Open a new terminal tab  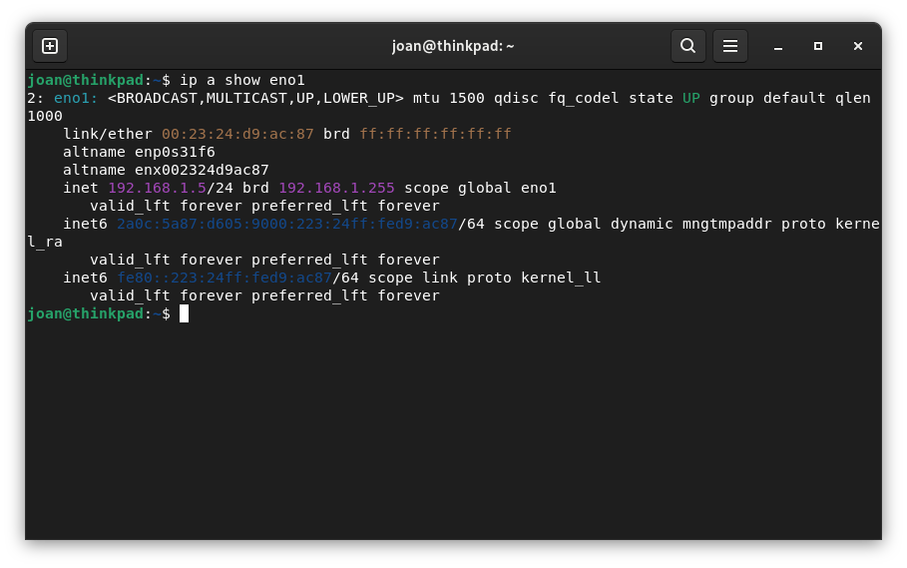click(50, 46)
